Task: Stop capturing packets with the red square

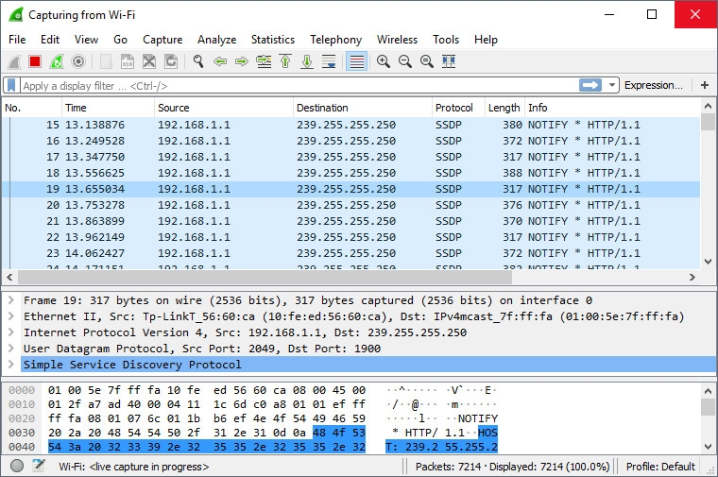Action: 35,61
